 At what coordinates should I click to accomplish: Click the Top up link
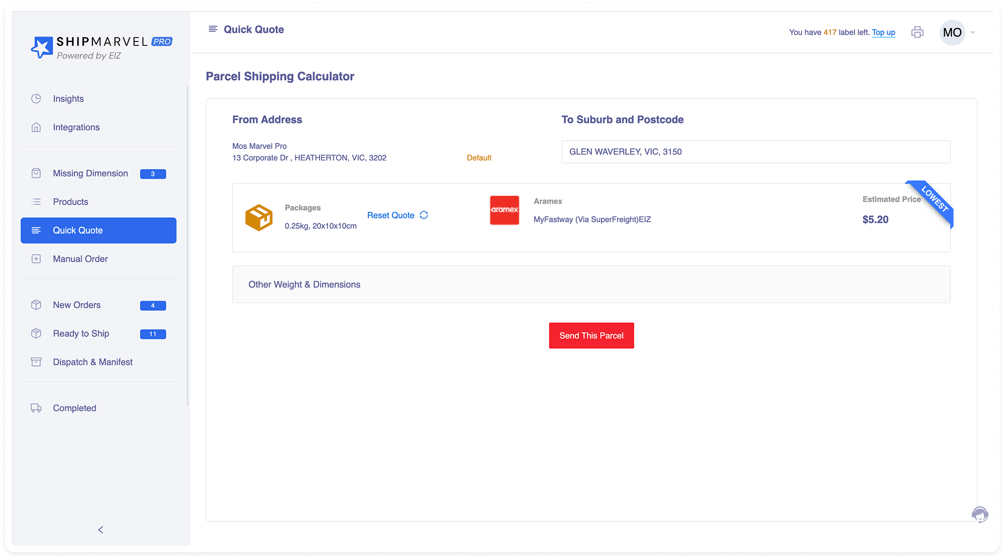click(x=883, y=33)
